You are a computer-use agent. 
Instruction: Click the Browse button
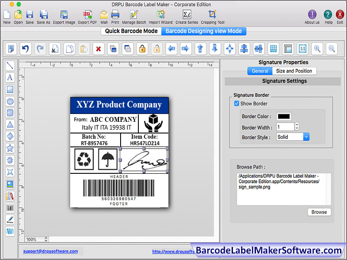point(319,212)
